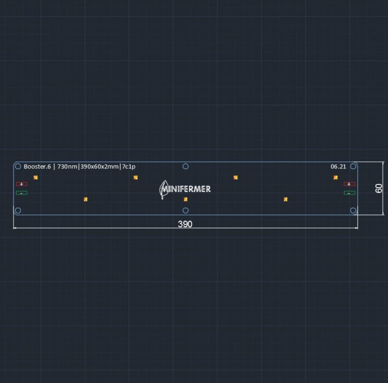This screenshot has width=388, height=383.
Task: Select the bottom-center mounting hole
Action: point(186,211)
